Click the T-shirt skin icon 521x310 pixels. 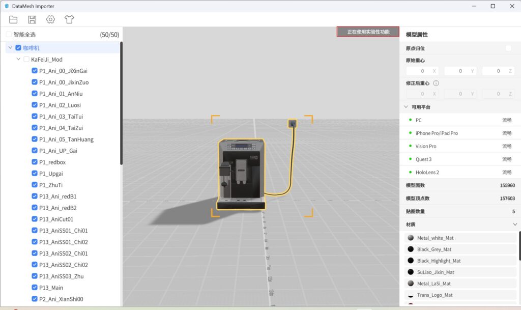(69, 19)
